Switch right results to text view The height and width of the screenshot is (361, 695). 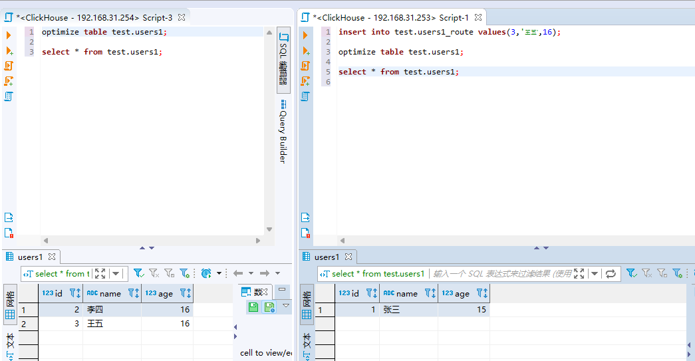[x=307, y=343]
